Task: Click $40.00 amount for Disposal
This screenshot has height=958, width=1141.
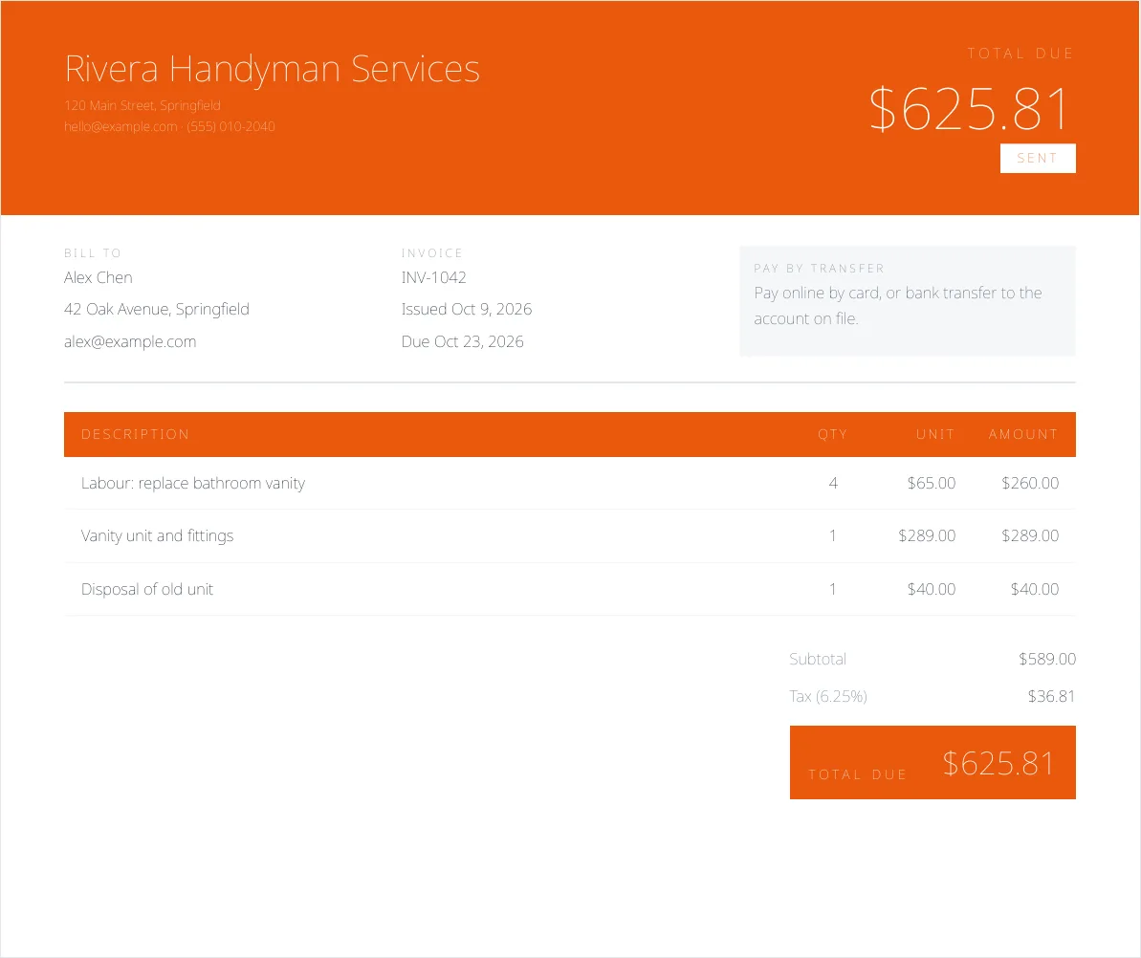Action: (x=1035, y=590)
